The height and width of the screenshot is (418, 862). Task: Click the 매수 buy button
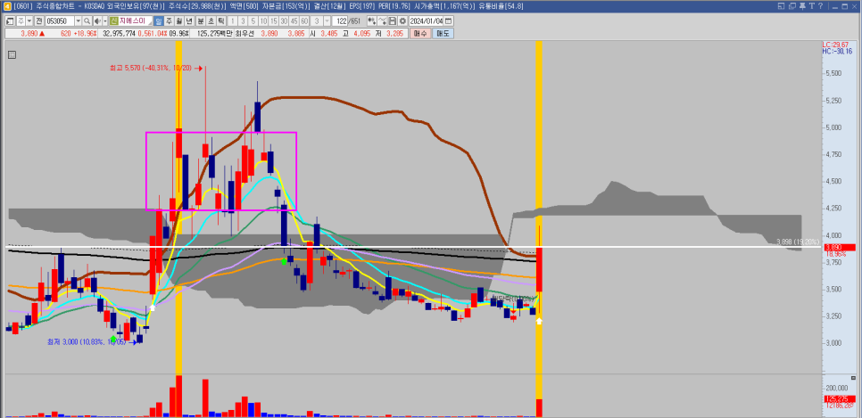[x=419, y=34]
